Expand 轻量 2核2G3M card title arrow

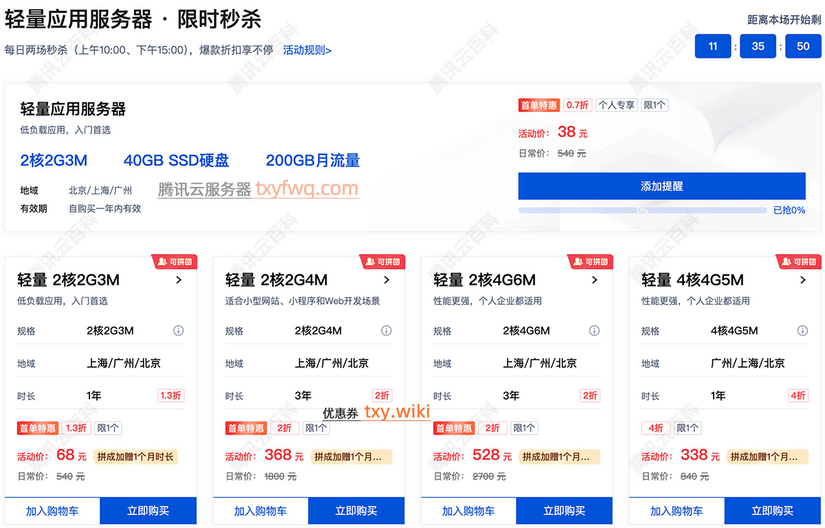click(x=179, y=280)
